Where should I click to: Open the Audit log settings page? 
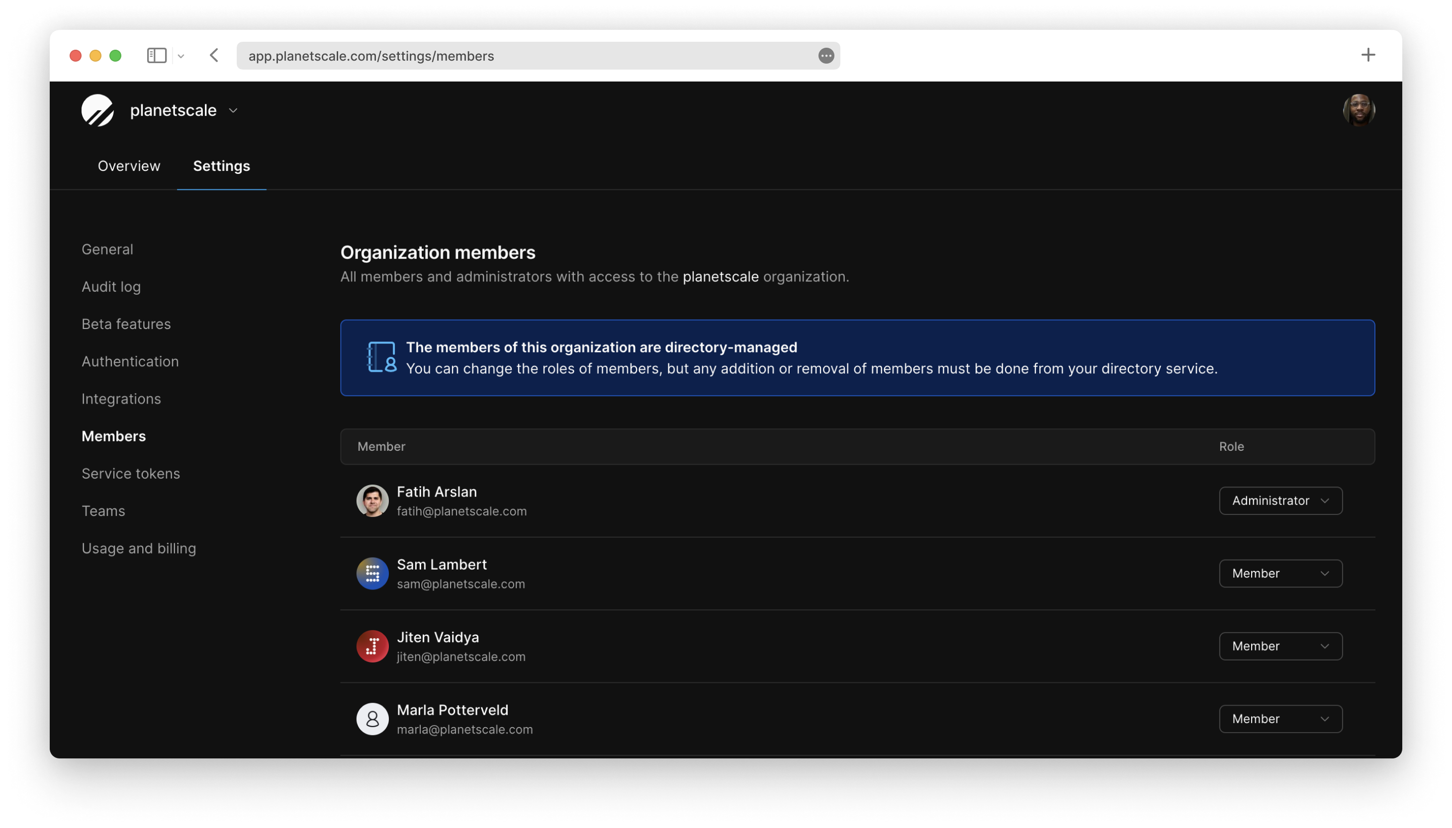point(111,287)
